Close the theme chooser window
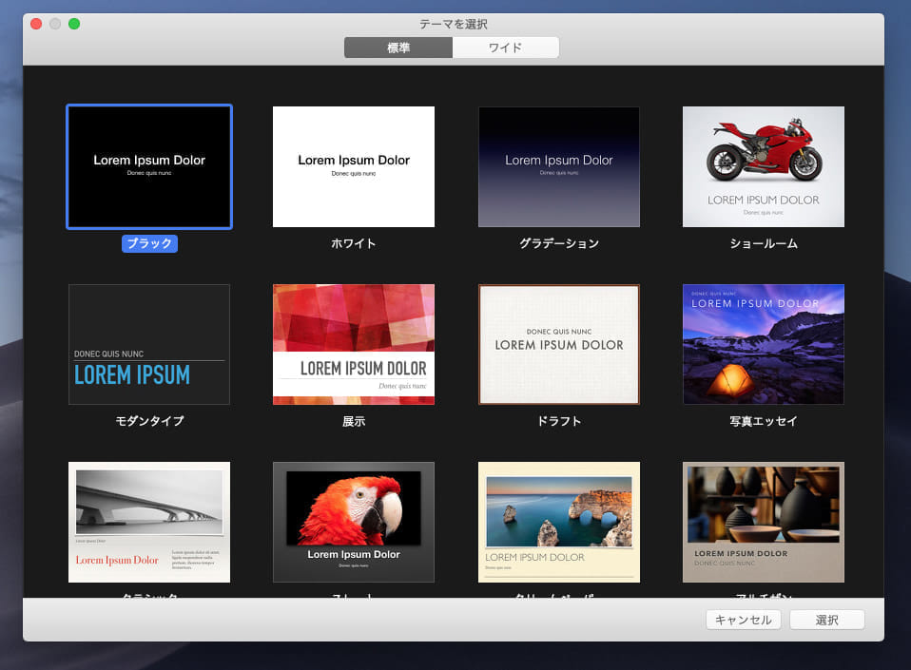The height and width of the screenshot is (670, 911). coord(36,24)
